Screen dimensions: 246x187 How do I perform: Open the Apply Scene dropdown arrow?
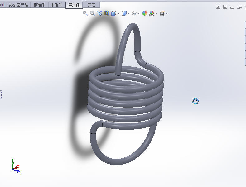tap(156, 13)
